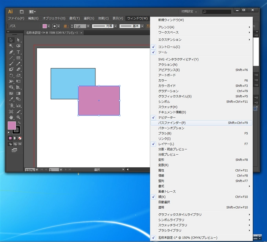Toggle 線(K) panel checkmark
267x242 pixels.
(x=201, y=197)
